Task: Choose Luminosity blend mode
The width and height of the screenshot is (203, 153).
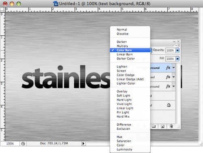Action: click(130, 149)
